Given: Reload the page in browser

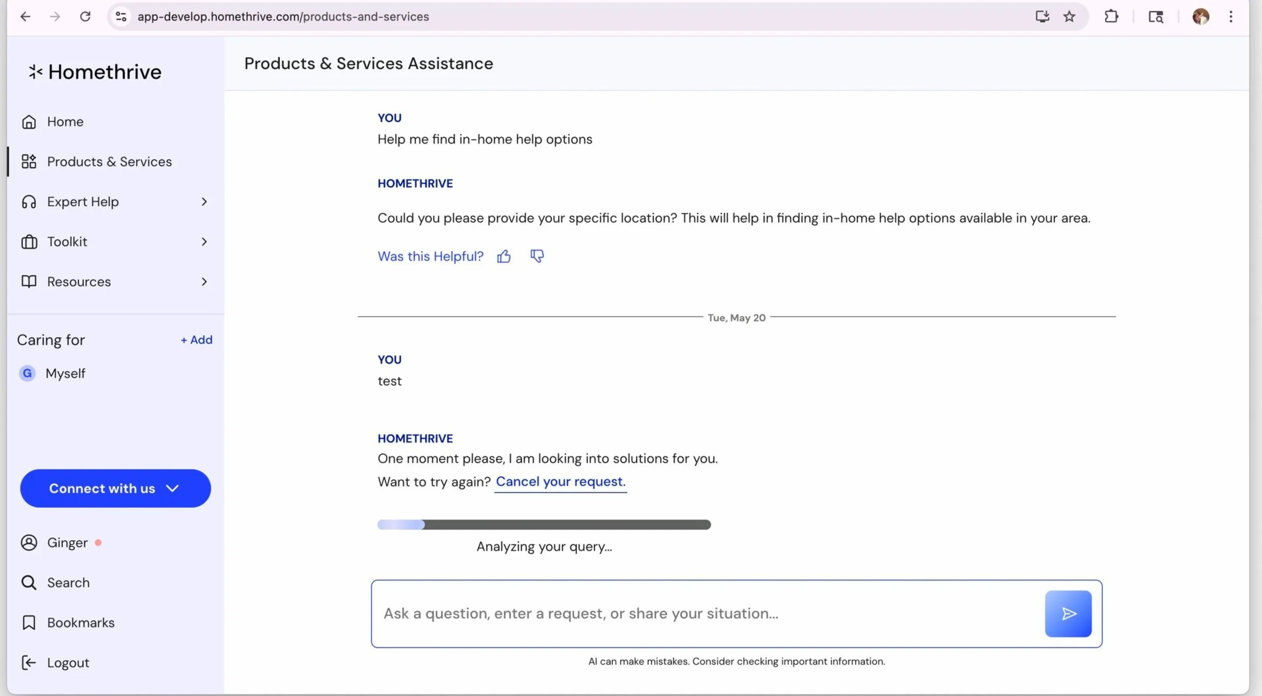Looking at the screenshot, I should coord(85,17).
